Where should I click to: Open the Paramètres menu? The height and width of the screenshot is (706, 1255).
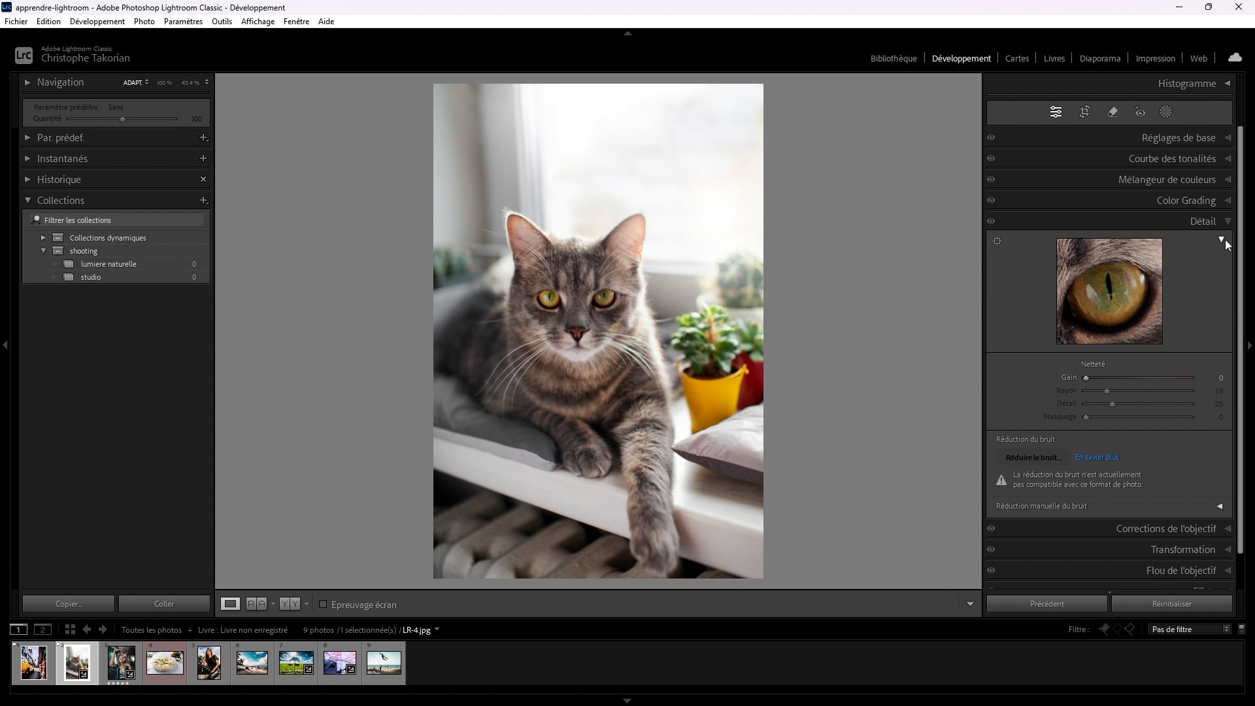(183, 22)
